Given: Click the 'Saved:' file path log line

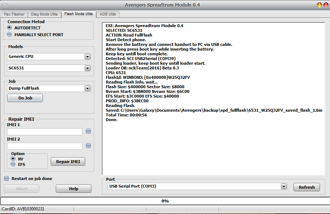Looking at the screenshot, I should (x=214, y=110).
